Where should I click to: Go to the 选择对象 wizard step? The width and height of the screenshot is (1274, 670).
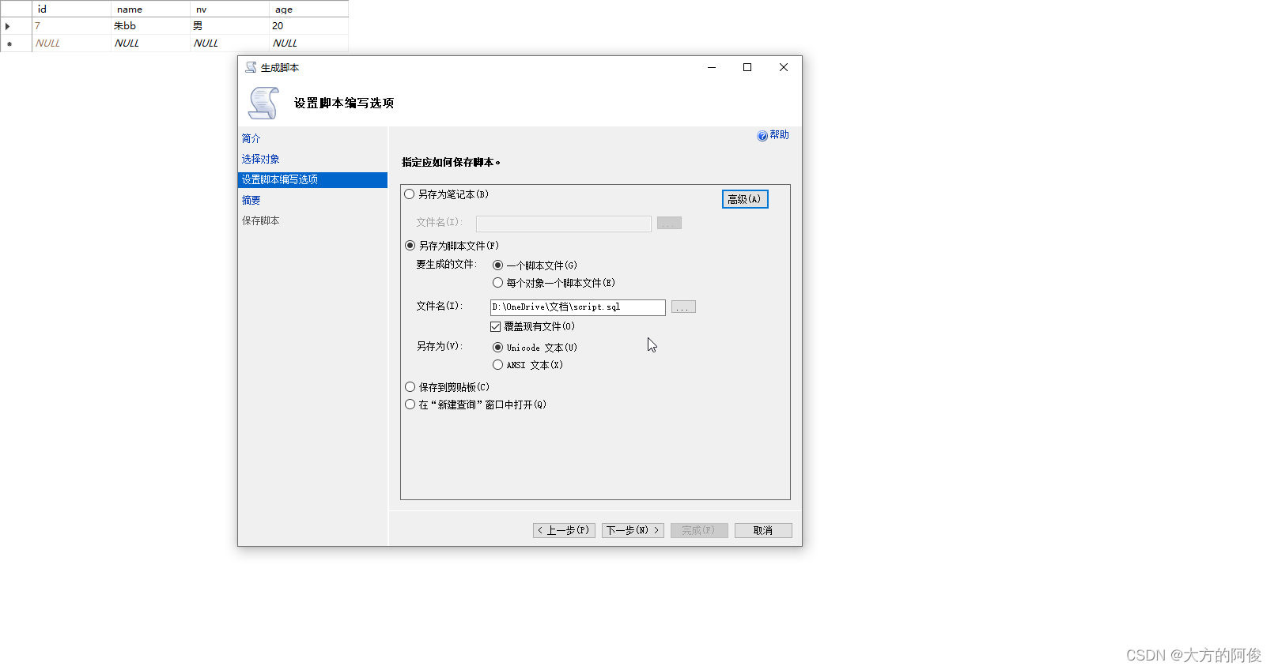click(x=260, y=159)
